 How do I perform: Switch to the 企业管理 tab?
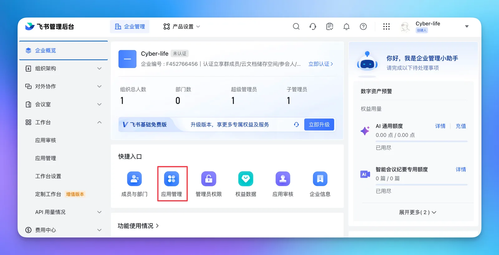point(130,27)
